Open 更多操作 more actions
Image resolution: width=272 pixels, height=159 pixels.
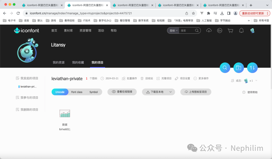[201, 78]
